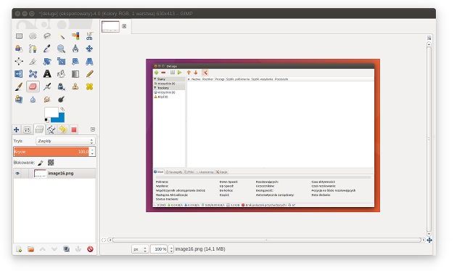
Task: Select the Airbrush tool
Action: 47,86
